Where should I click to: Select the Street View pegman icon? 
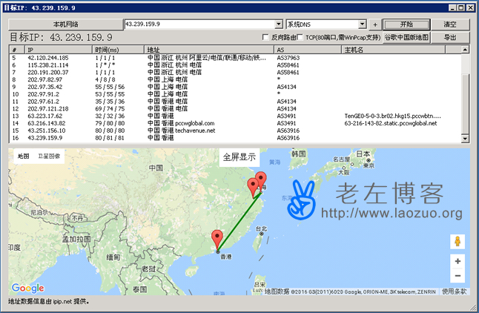point(457,242)
